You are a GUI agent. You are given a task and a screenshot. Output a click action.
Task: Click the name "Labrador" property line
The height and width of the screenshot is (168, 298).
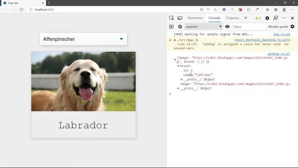coord(198,75)
